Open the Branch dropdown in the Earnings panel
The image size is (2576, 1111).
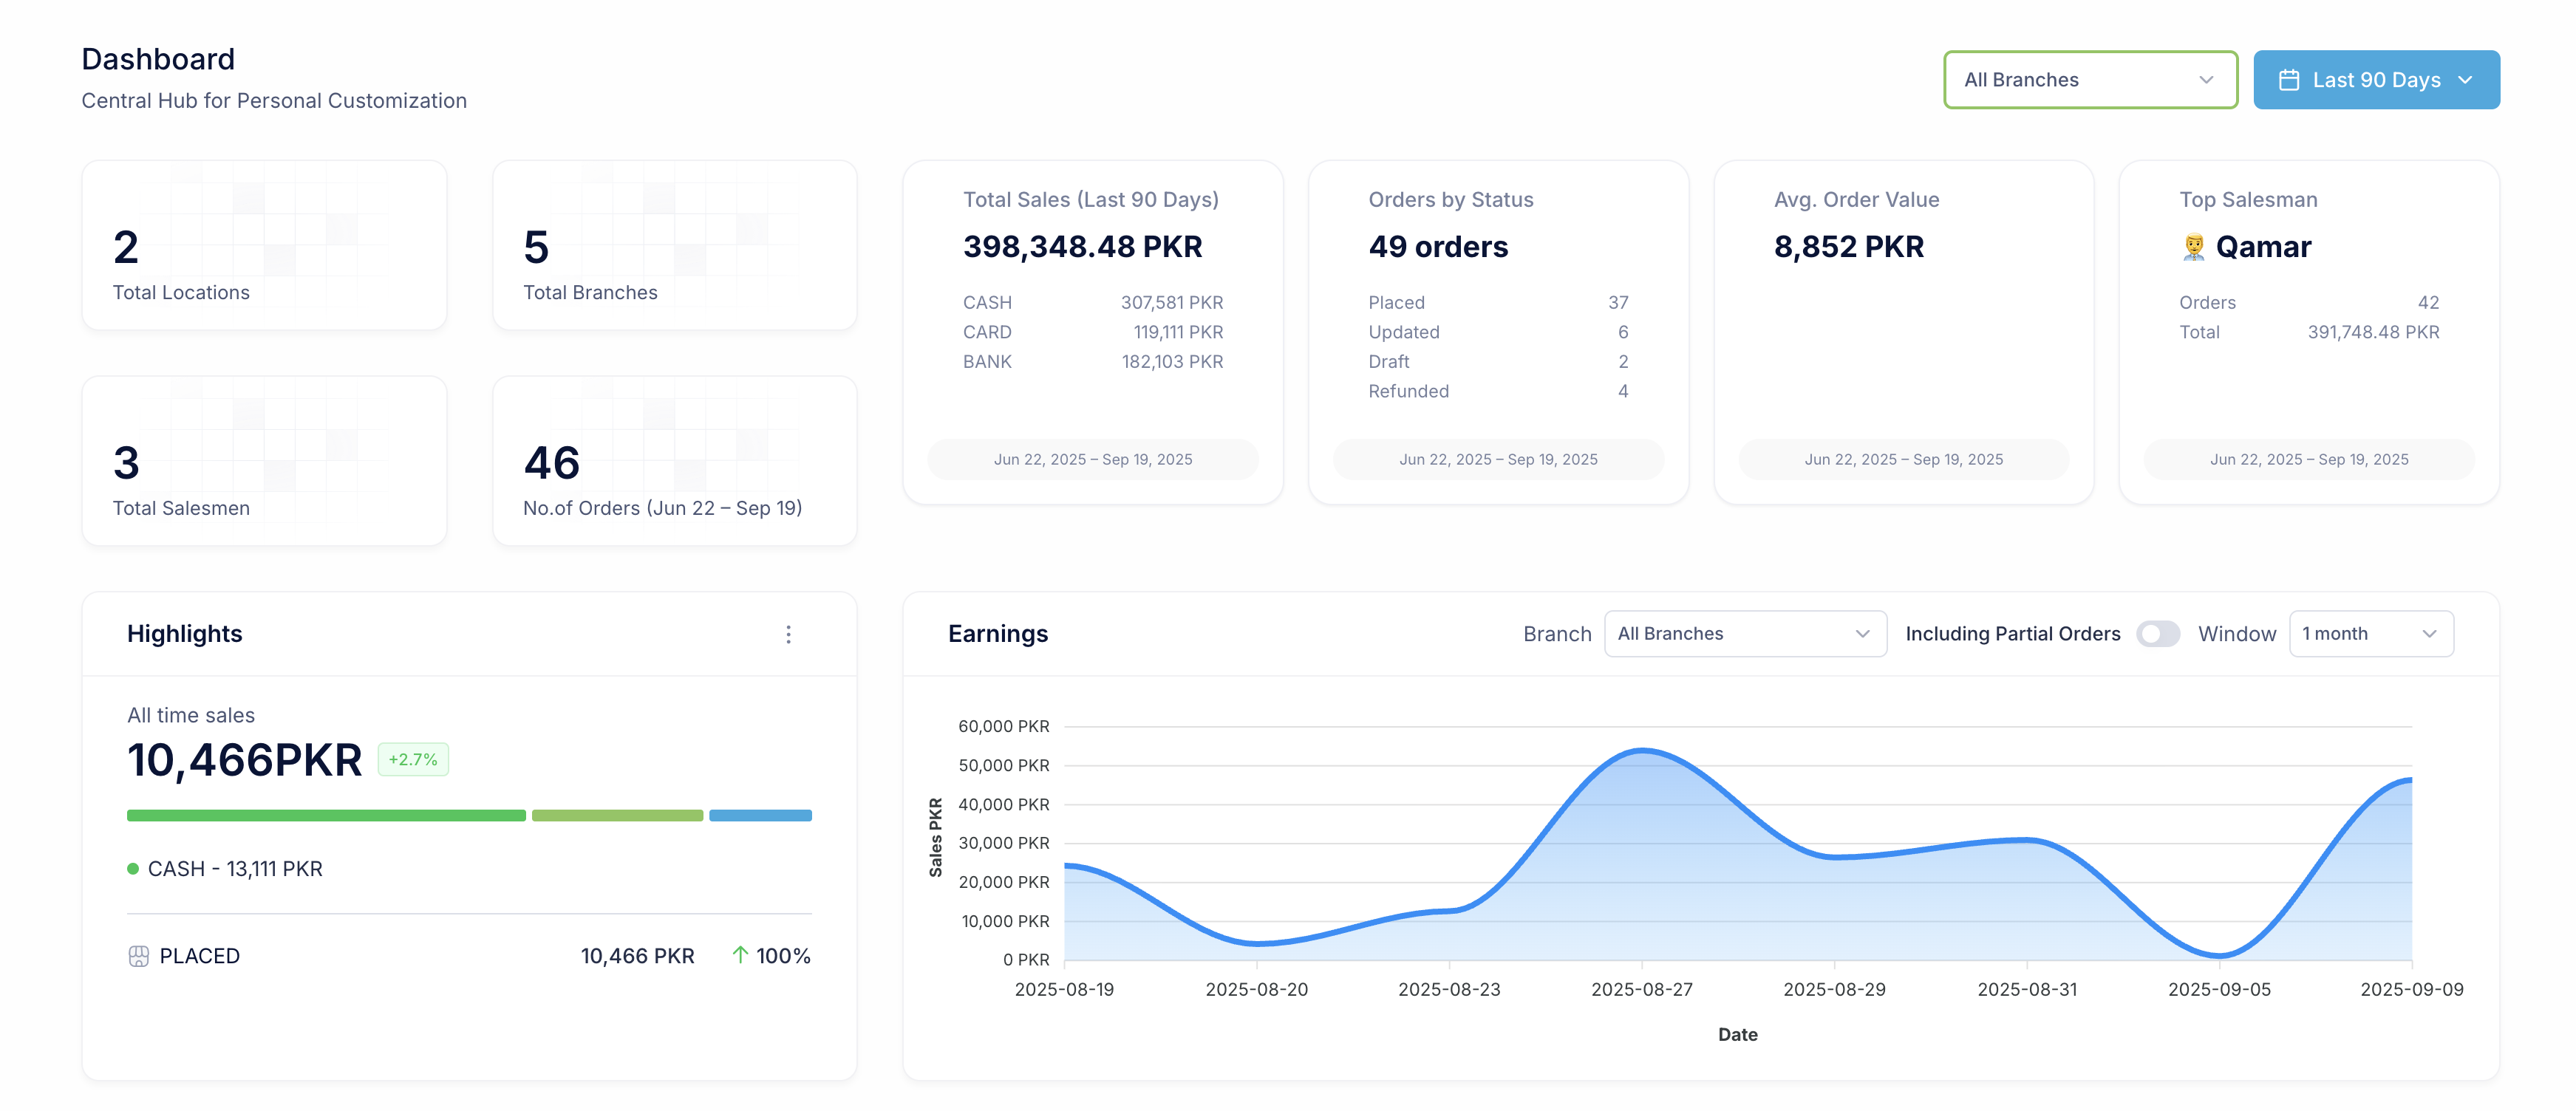tap(1745, 633)
